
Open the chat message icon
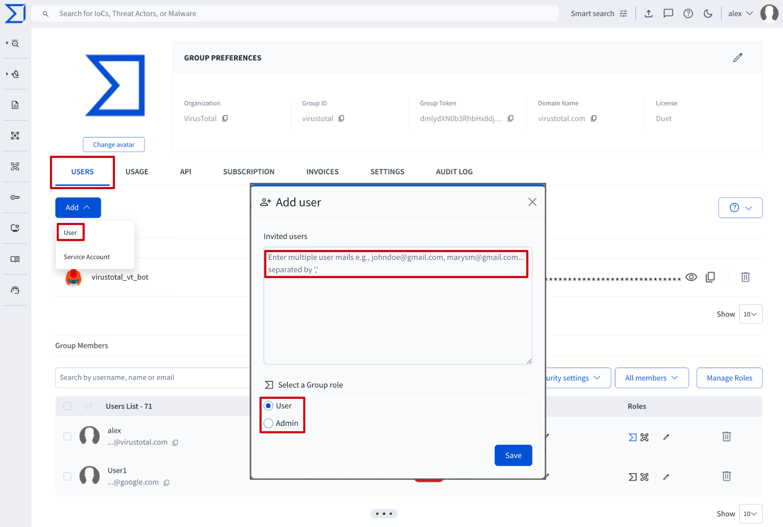point(668,14)
